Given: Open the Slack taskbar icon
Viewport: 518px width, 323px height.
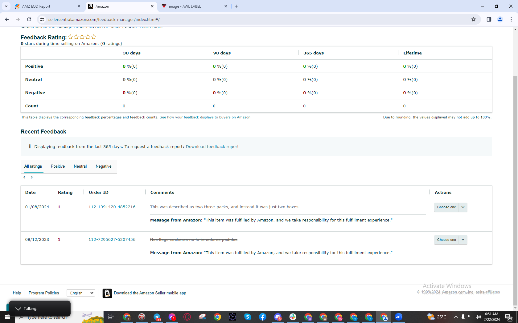Looking at the screenshot, I should pos(293,317).
